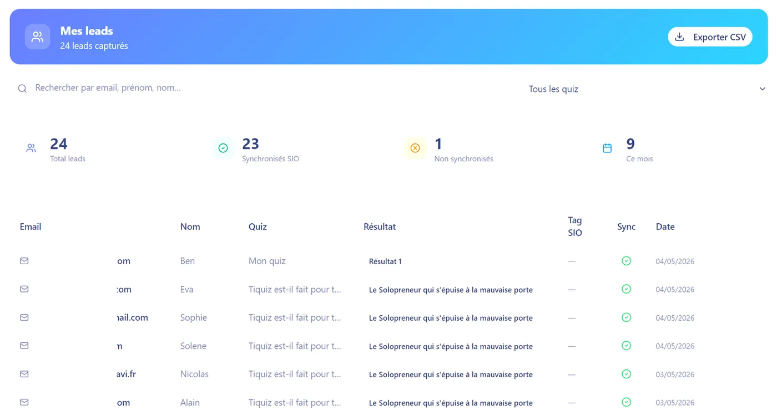Click the sync check icon in Solene's row
Image resolution: width=777 pixels, height=416 pixels.
(x=626, y=346)
